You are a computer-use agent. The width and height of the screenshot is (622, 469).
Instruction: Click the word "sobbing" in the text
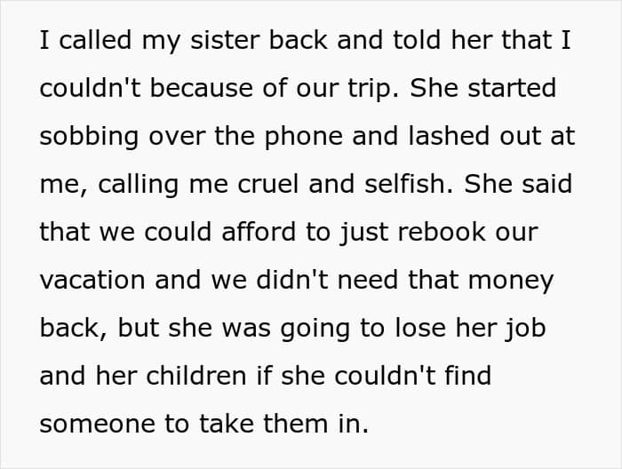click(89, 137)
